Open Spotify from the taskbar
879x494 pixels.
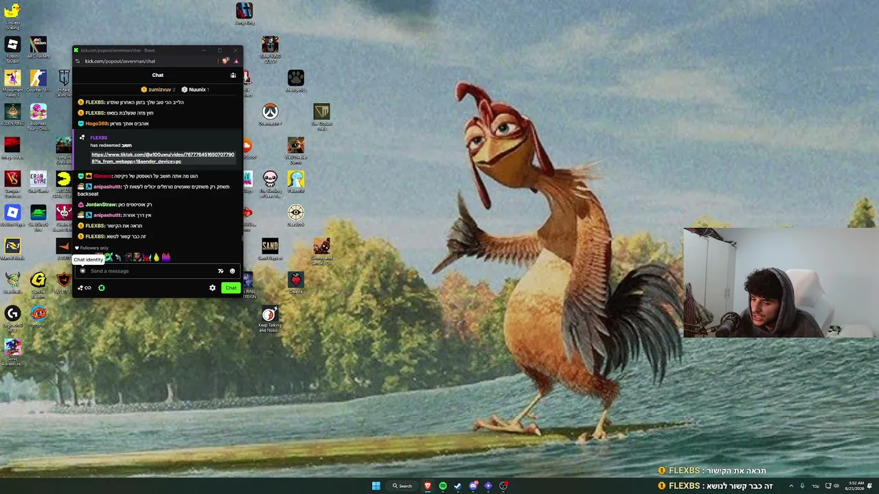point(443,486)
